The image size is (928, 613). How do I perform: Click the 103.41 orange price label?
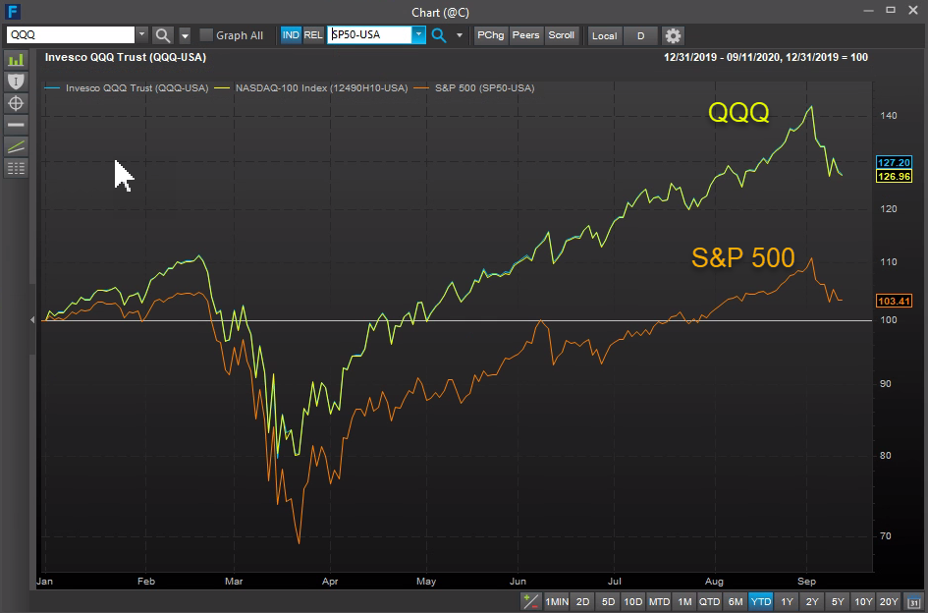click(x=894, y=301)
